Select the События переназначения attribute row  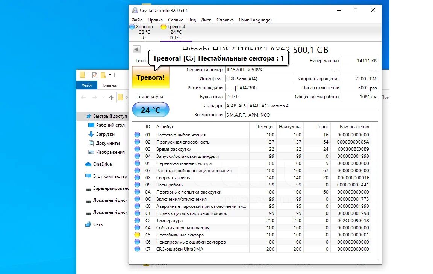pyautogui.click(x=252, y=228)
